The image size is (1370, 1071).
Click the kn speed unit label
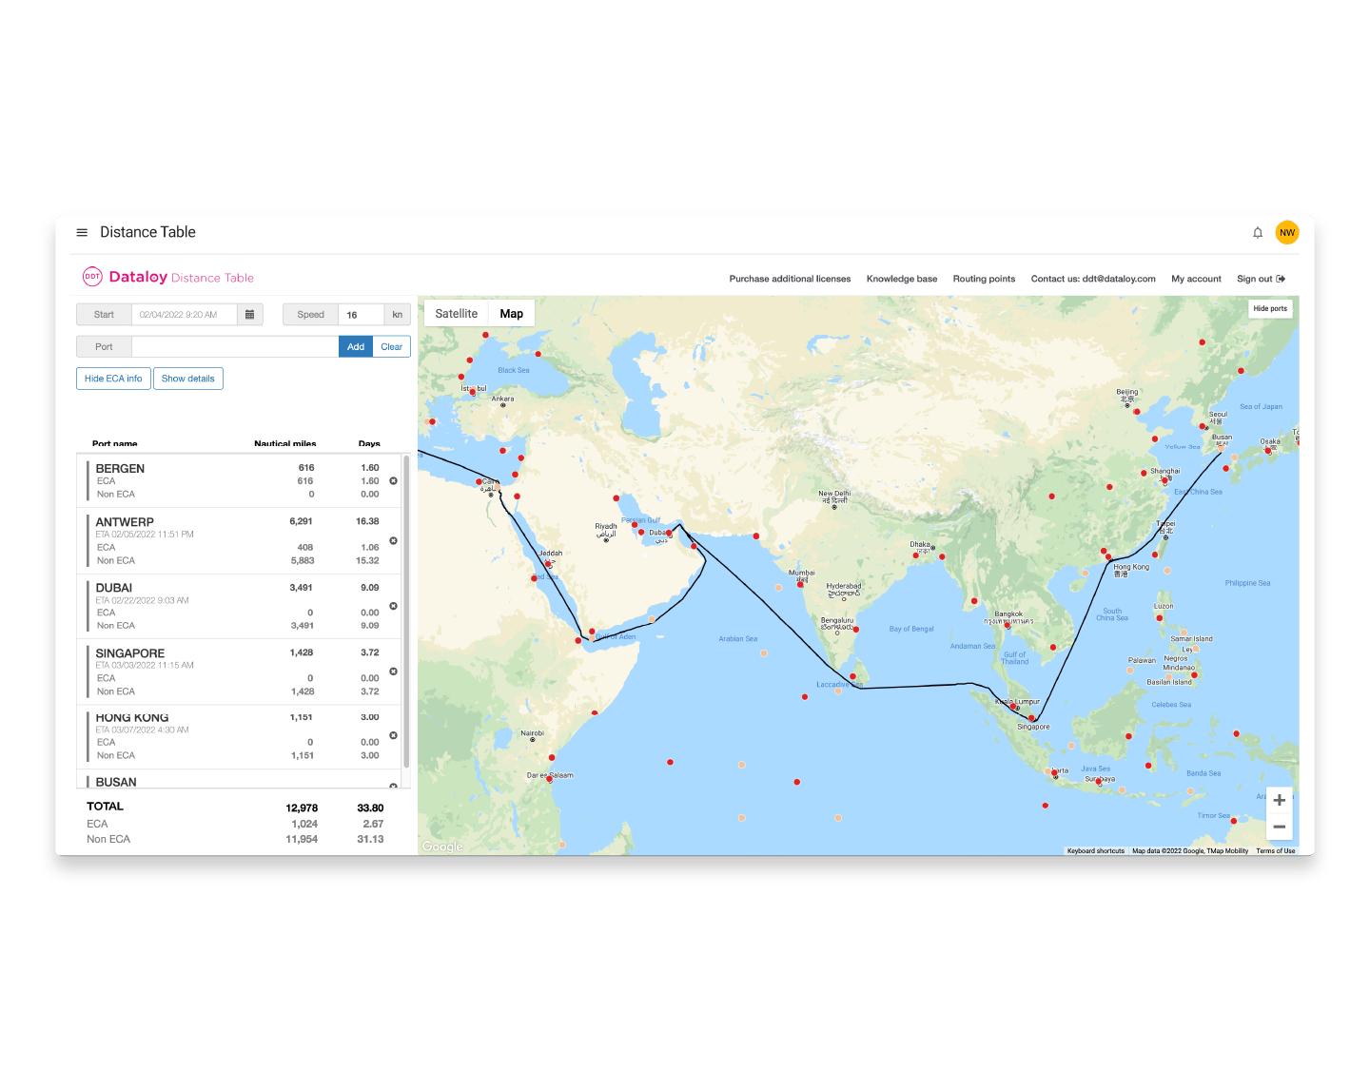[x=398, y=315]
